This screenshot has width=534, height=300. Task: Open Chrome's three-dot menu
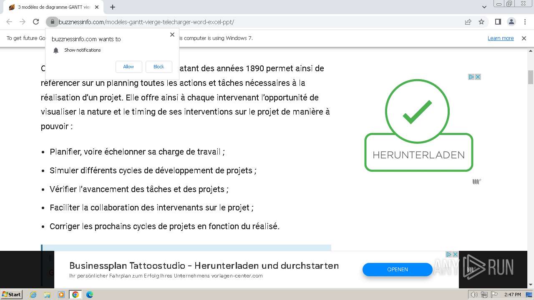pos(524,22)
